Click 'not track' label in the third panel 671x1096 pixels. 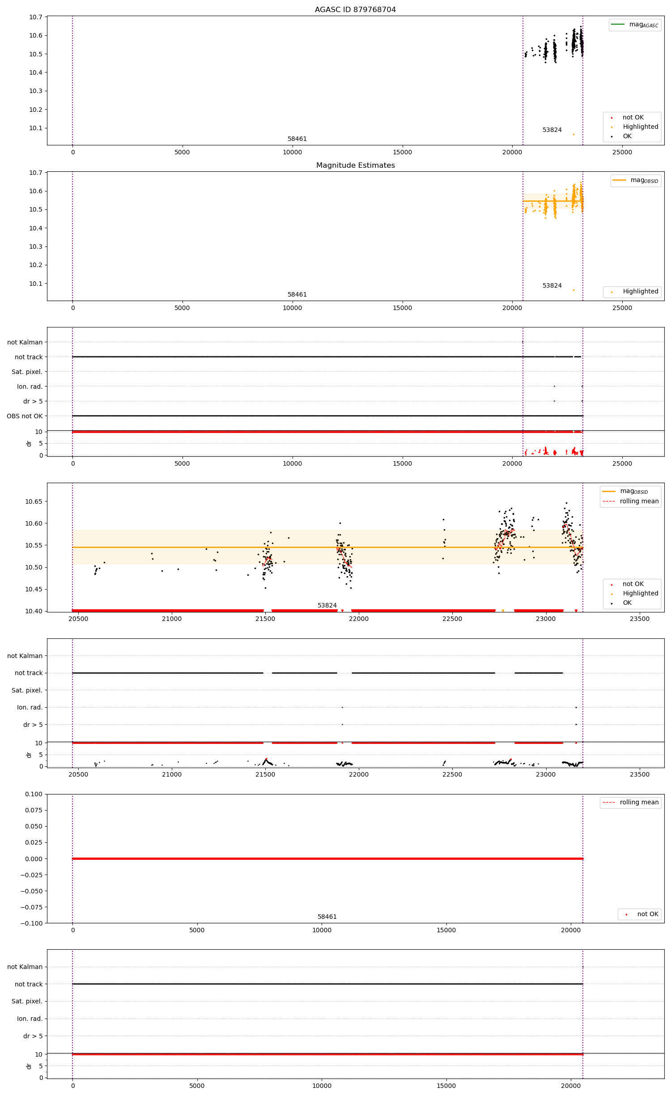pos(29,357)
